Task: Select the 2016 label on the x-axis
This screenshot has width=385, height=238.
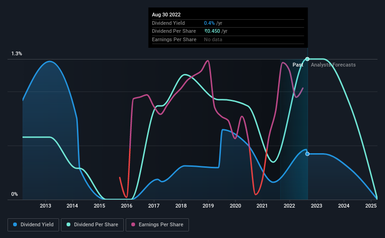Action: click(x=127, y=206)
